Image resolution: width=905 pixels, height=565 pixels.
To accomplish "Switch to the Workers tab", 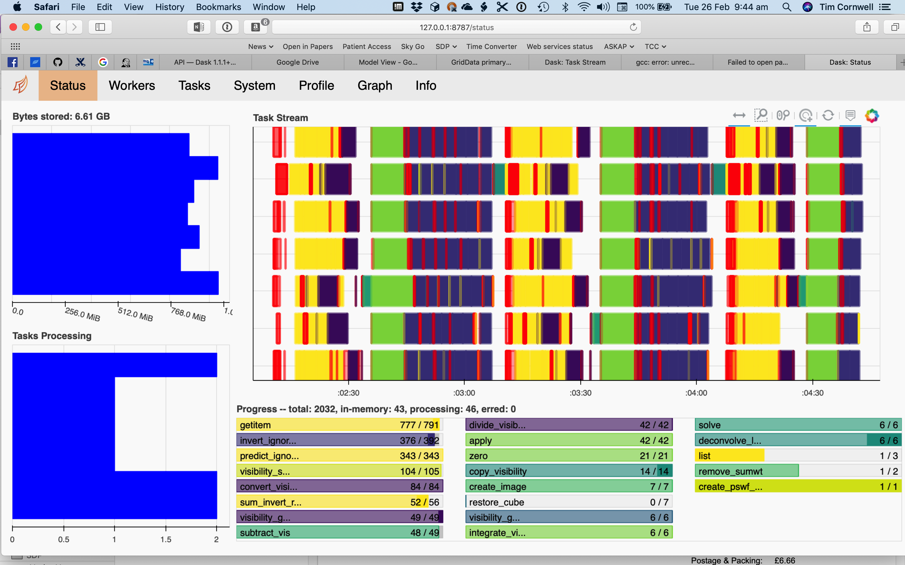I will coord(132,86).
